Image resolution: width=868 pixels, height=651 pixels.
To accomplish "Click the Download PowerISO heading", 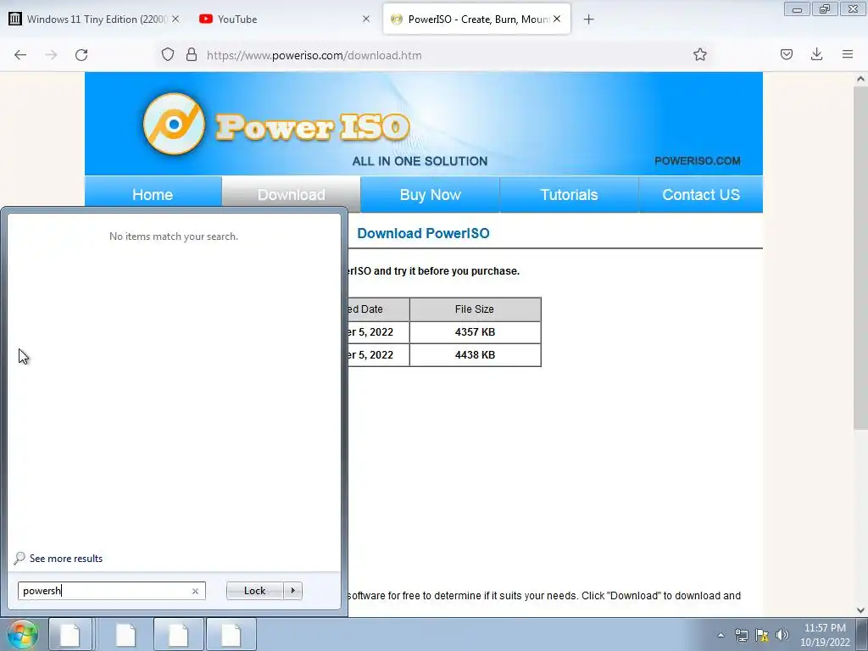I will [x=424, y=233].
